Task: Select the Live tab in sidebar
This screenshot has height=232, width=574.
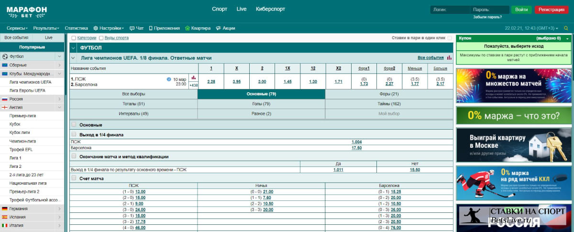Action: (x=48, y=37)
